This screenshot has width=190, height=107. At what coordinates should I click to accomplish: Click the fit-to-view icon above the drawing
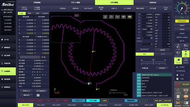click(105, 17)
